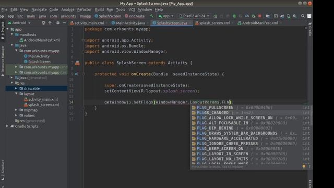Switch to AndroidManifest.xml editor tab
This screenshot has width=334, height=188.
(258, 23)
